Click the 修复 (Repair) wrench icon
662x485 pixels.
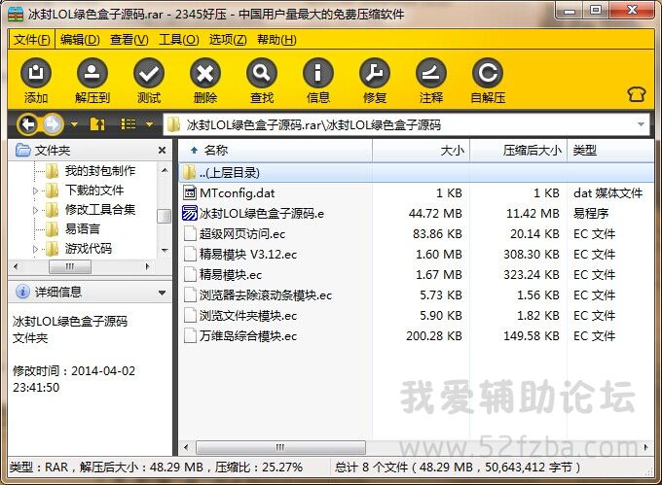375,73
